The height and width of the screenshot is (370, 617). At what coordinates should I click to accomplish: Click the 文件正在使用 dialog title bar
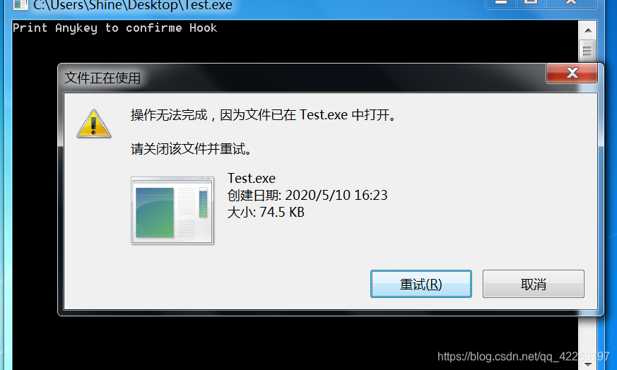[303, 78]
